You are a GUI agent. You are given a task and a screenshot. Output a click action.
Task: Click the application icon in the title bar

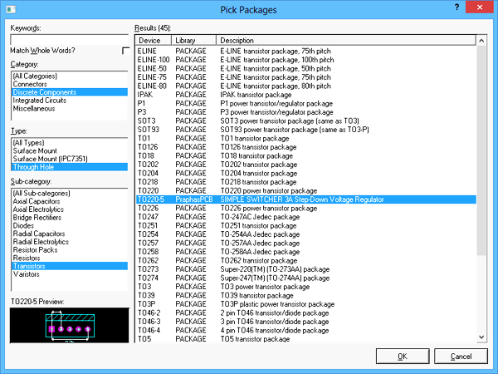[x=9, y=9]
